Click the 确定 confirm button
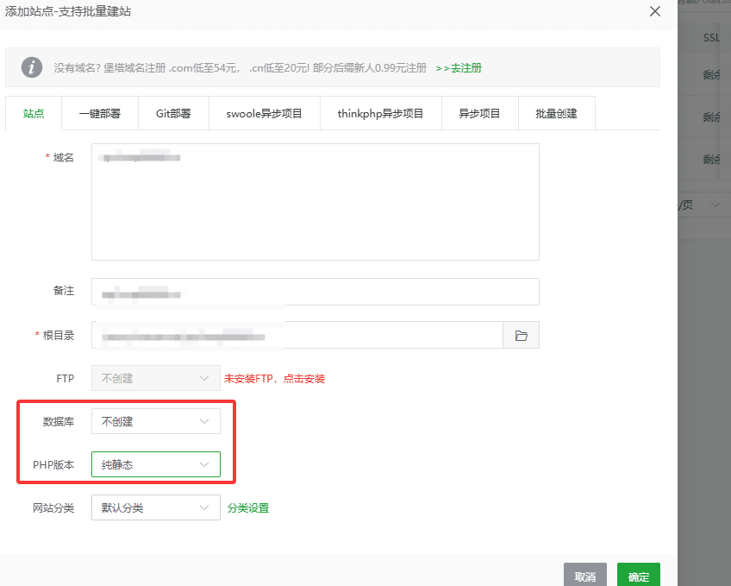 tap(638, 575)
